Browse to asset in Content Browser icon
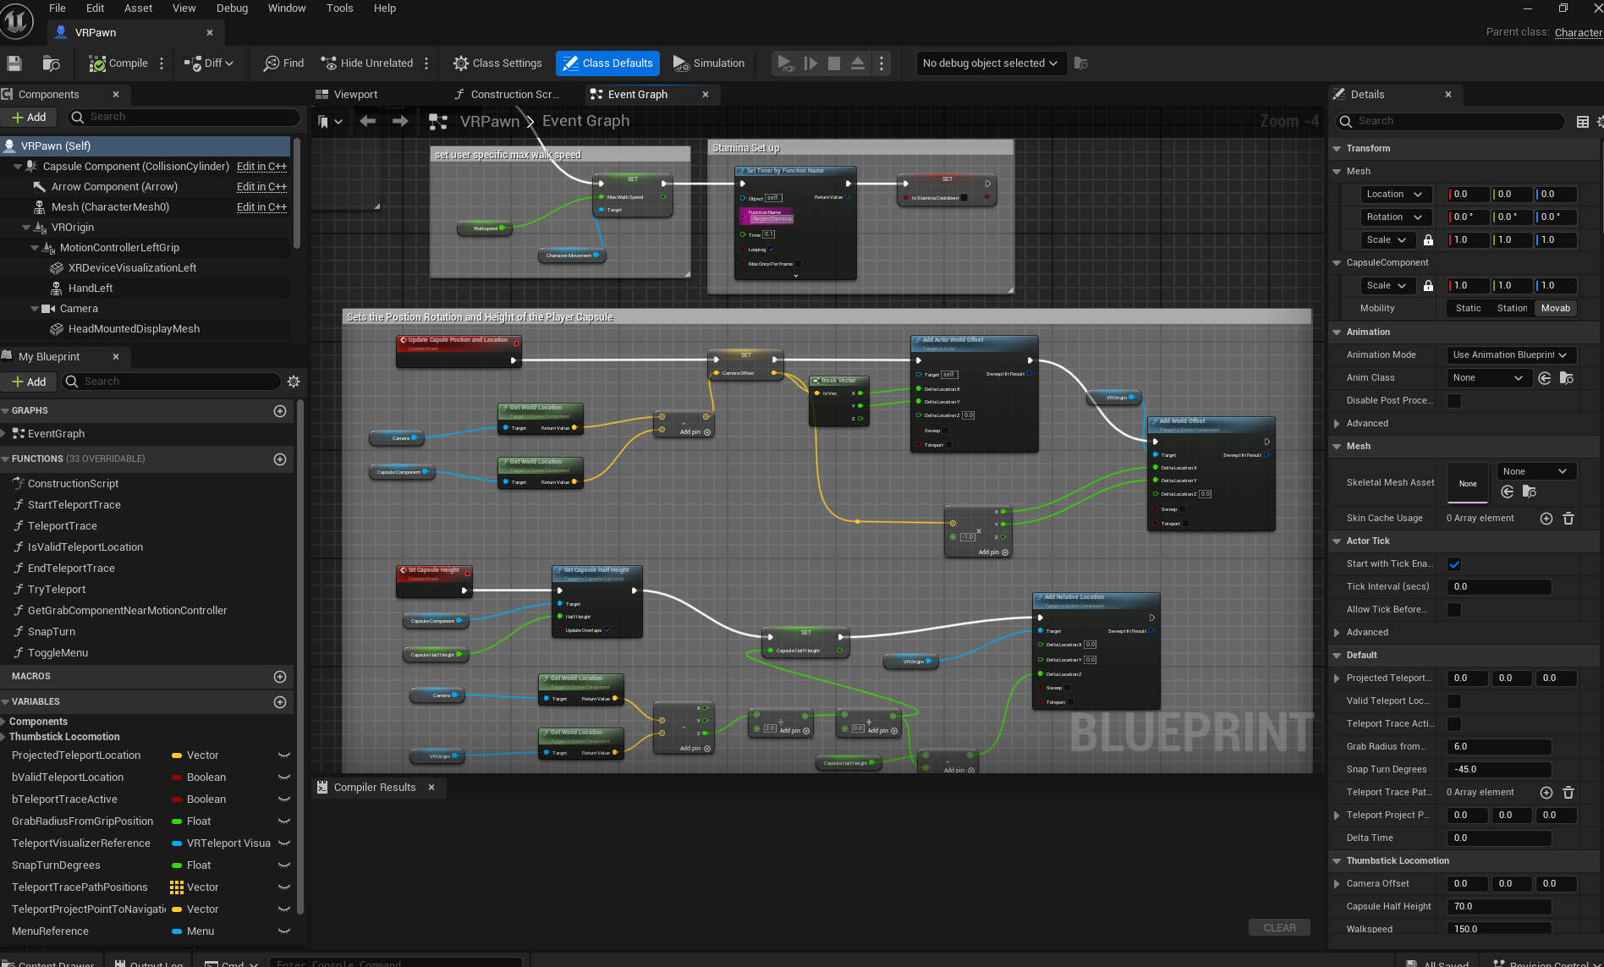 coord(51,63)
